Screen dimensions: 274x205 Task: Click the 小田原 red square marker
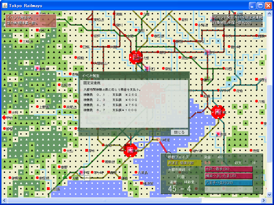coord(48,189)
